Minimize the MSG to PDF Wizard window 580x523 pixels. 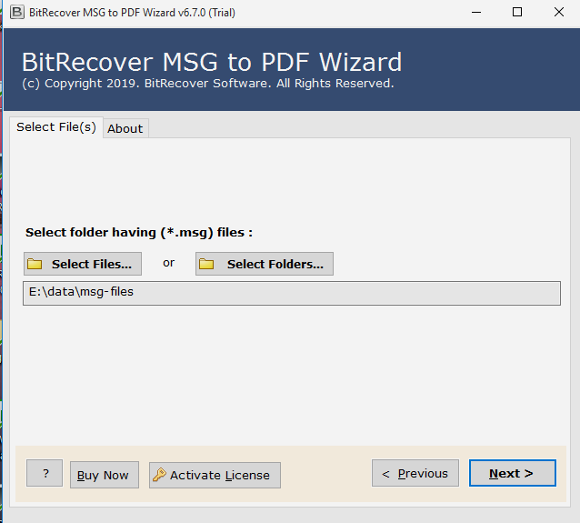(476, 13)
